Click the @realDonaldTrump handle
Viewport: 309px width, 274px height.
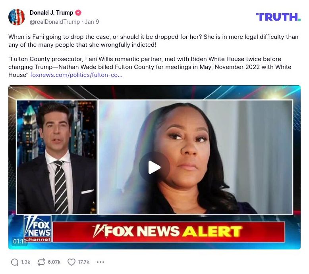[55, 22]
